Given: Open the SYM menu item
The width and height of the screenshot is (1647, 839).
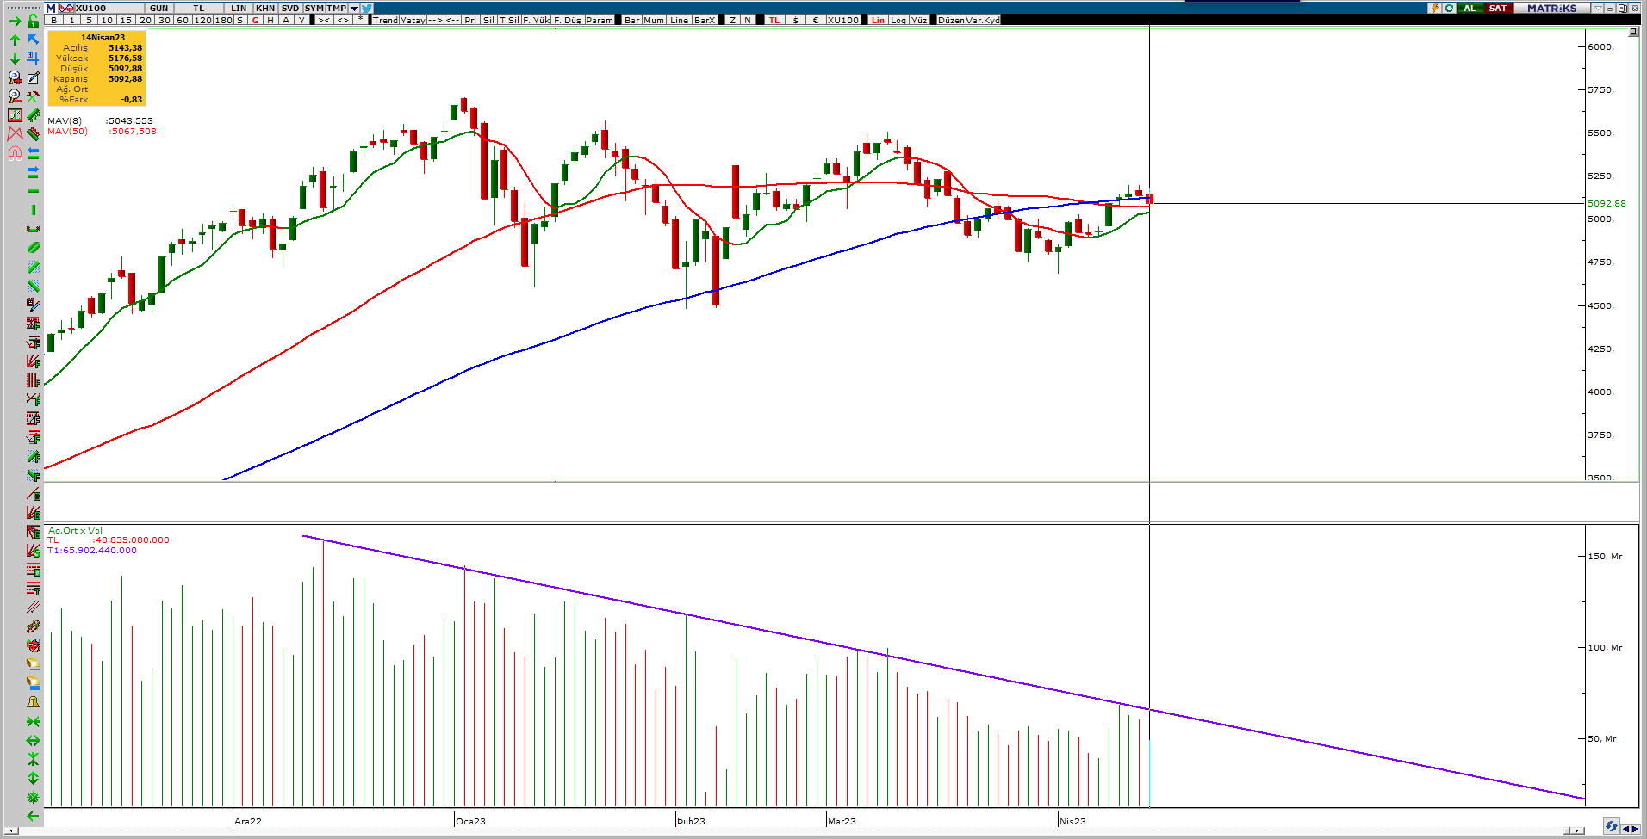Looking at the screenshot, I should pyautogui.click(x=314, y=8).
